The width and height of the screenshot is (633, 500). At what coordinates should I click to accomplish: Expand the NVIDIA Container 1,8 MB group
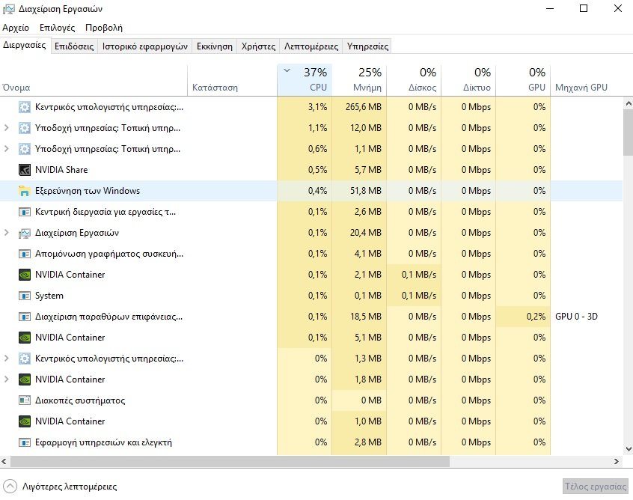[x=7, y=379]
